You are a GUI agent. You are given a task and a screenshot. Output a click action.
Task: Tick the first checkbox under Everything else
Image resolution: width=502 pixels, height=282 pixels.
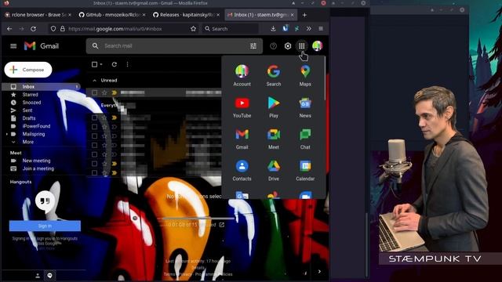94,117
